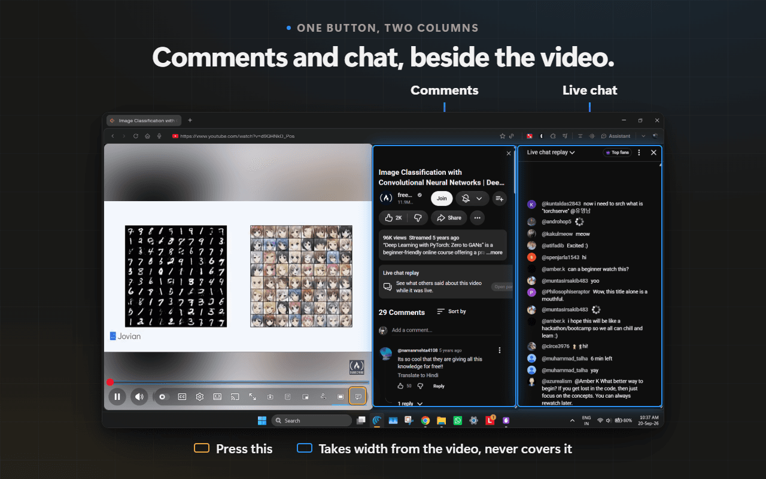Expand the 1 reply thread
The image size is (766, 479).
410,404
